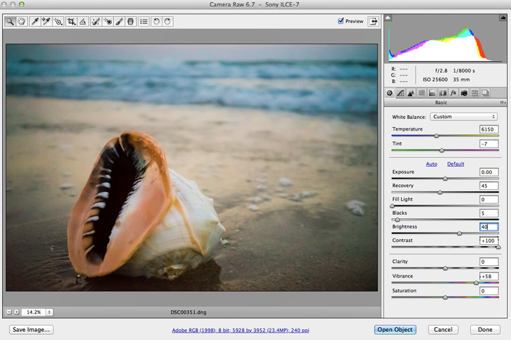The width and height of the screenshot is (511, 340).
Task: Select the Zoom tool
Action: [x=10, y=22]
